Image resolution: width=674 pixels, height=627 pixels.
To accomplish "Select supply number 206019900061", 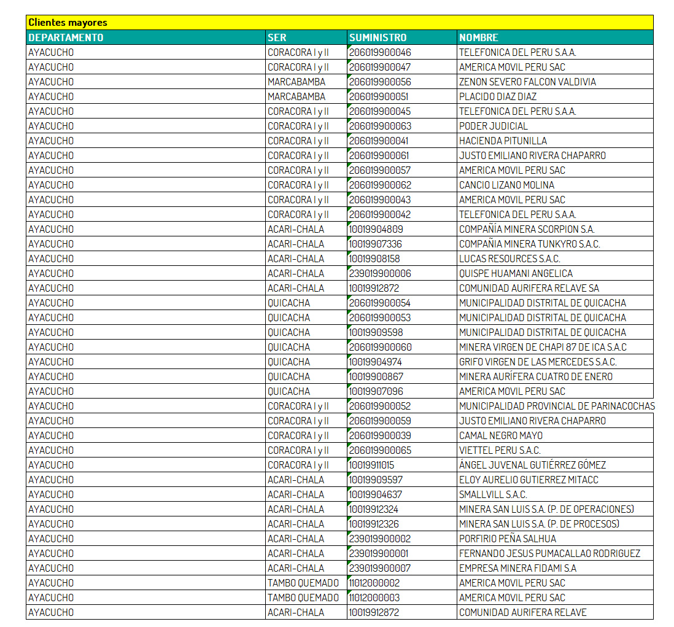I will click(x=402, y=155).
